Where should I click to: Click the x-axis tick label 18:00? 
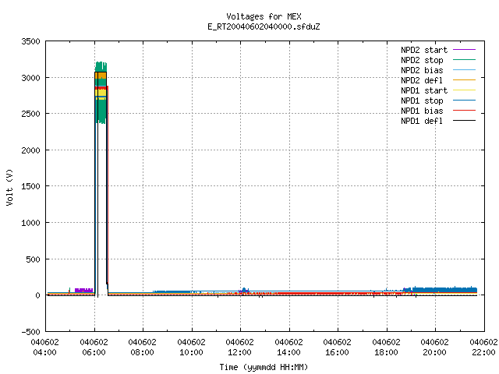click(x=386, y=353)
